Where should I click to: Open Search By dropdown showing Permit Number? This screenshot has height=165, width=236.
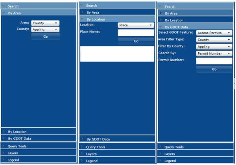214,53
